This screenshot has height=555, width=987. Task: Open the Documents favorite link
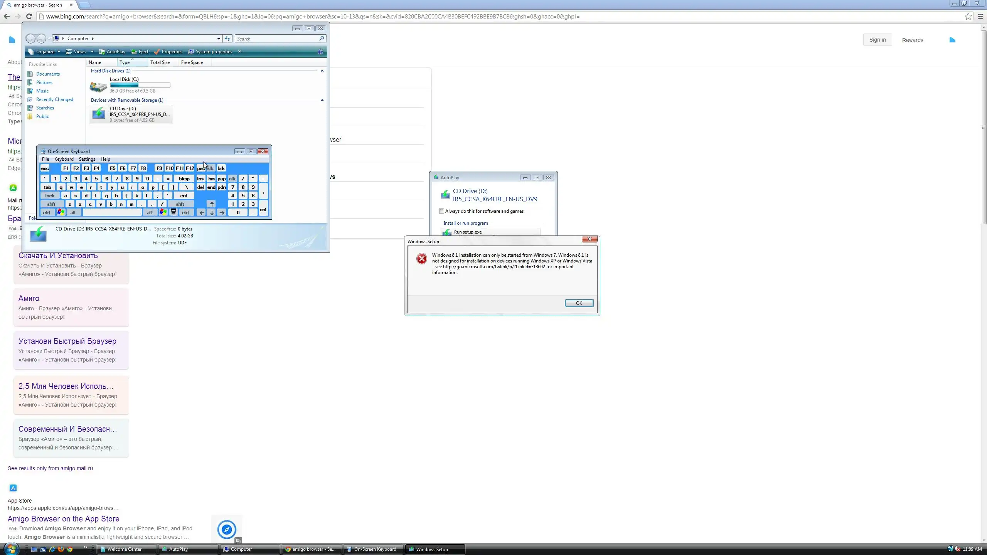pos(48,74)
